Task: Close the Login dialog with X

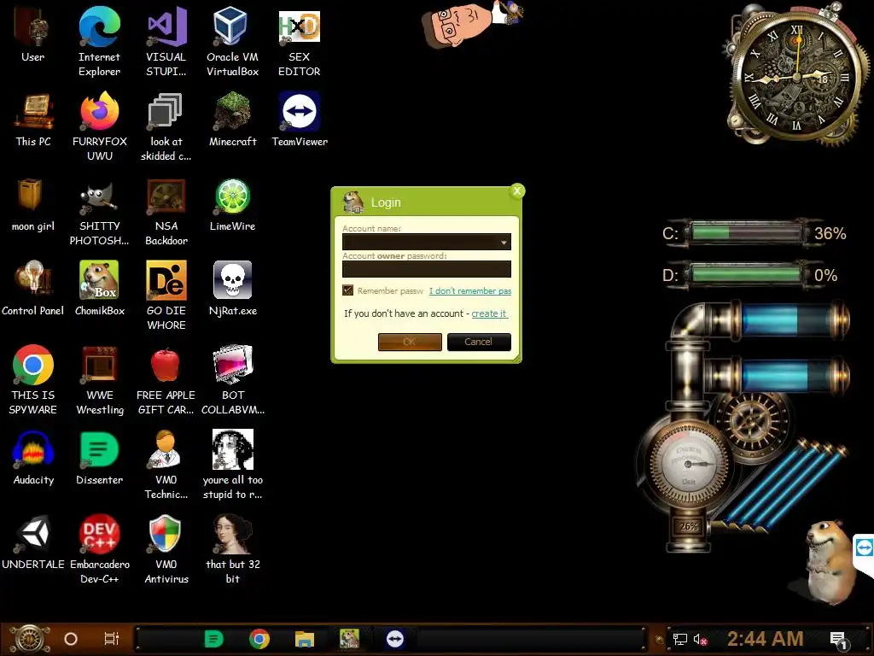Action: tap(516, 190)
